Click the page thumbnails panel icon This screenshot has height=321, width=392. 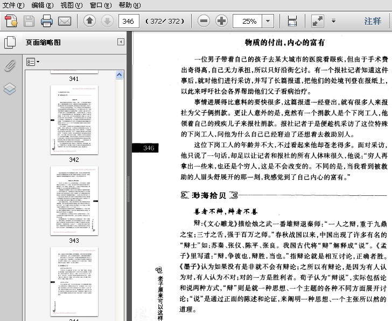[10, 42]
